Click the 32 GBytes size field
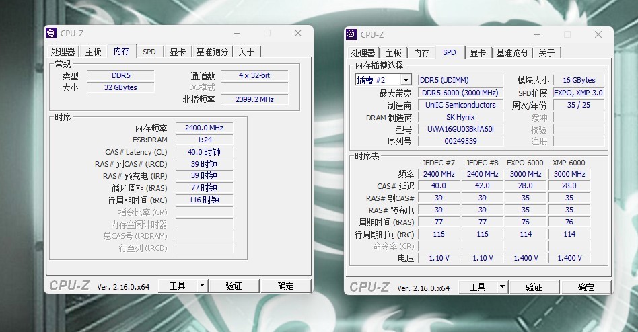Viewport: 638px width, 332px height. (x=121, y=87)
